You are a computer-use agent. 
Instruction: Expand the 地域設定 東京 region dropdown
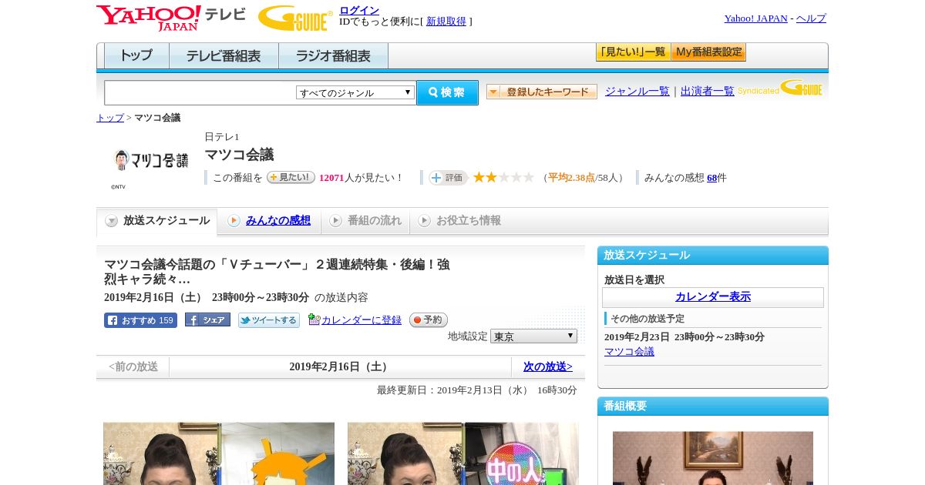(533, 336)
